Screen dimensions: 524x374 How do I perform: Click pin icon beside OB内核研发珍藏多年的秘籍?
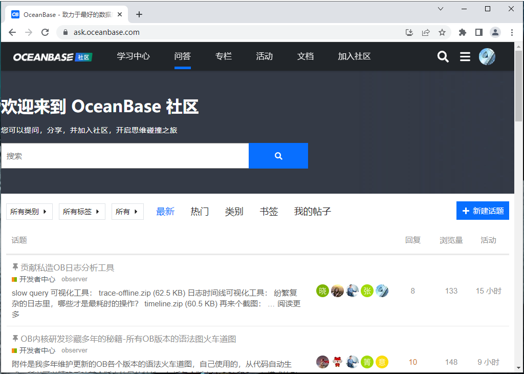click(15, 338)
